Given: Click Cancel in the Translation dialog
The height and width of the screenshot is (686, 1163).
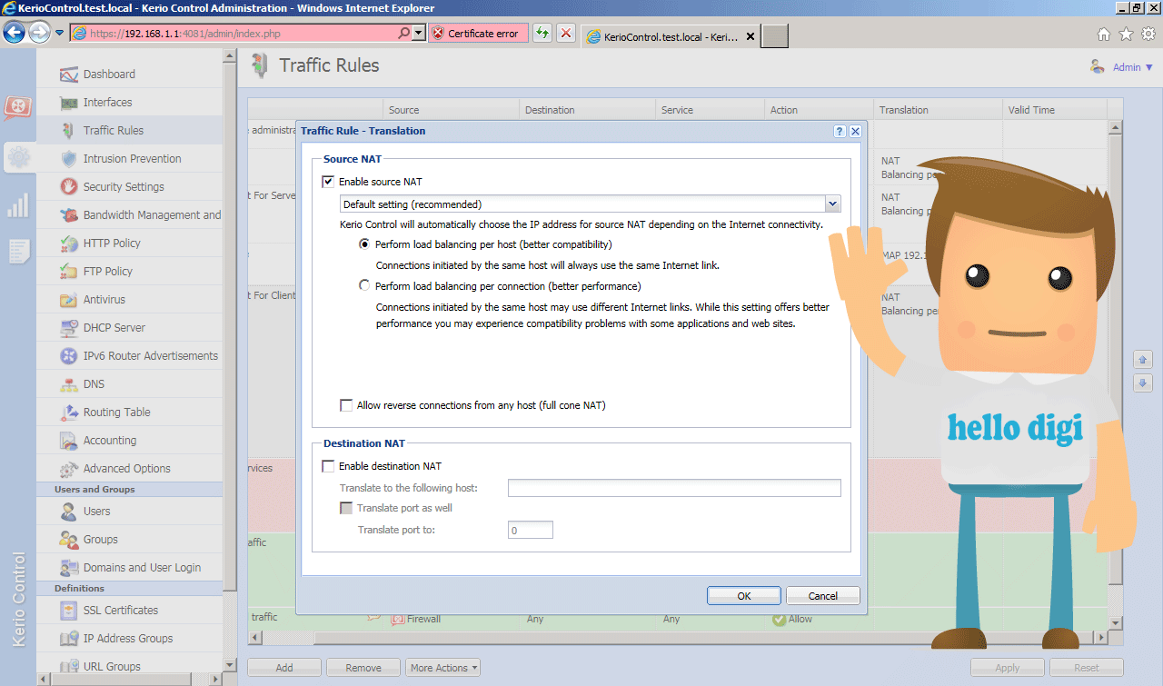Looking at the screenshot, I should (x=823, y=596).
